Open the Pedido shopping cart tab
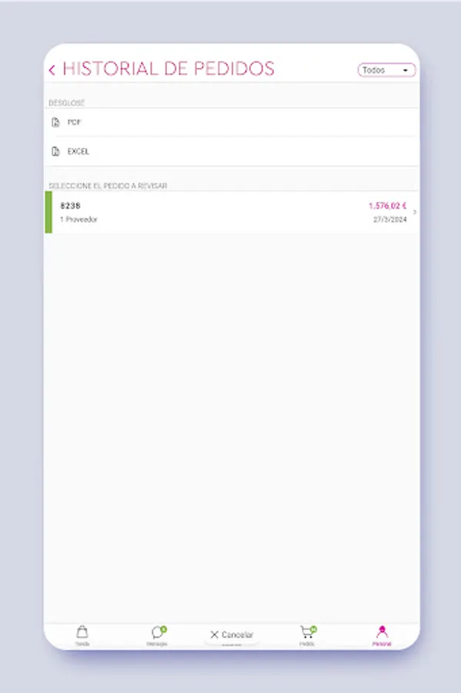The height and width of the screenshot is (693, 461). tap(307, 635)
